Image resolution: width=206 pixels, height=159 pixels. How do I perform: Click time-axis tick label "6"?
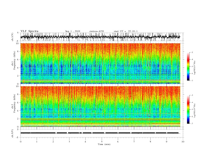click(x=118, y=142)
